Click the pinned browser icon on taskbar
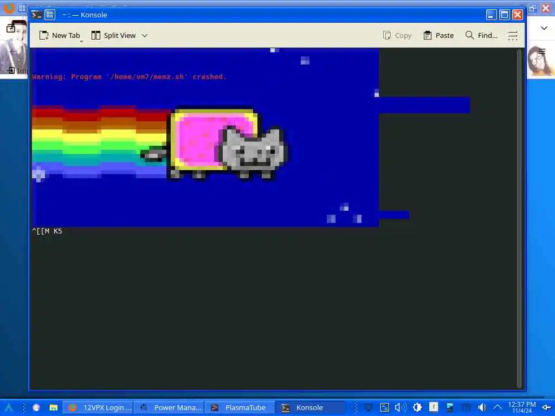Image resolution: width=555 pixels, height=416 pixels. [x=36, y=407]
